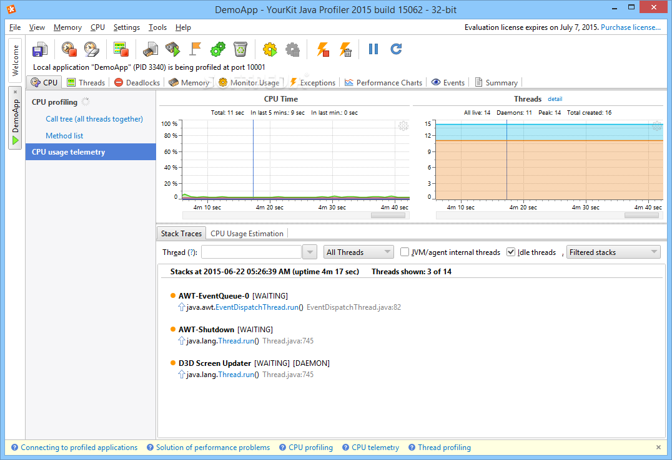Click the arrow icon under D3D Screen Updater
The height and width of the screenshot is (460, 672).
[182, 375]
